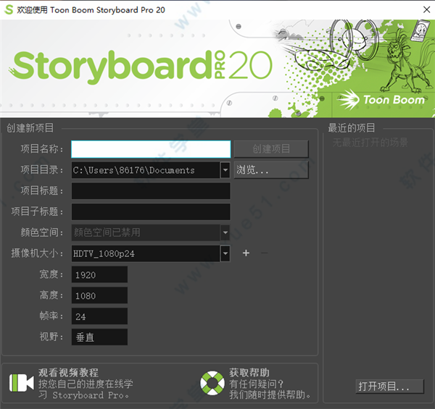Click the lifebuoy help icon
The image size is (435, 409).
coord(212,383)
